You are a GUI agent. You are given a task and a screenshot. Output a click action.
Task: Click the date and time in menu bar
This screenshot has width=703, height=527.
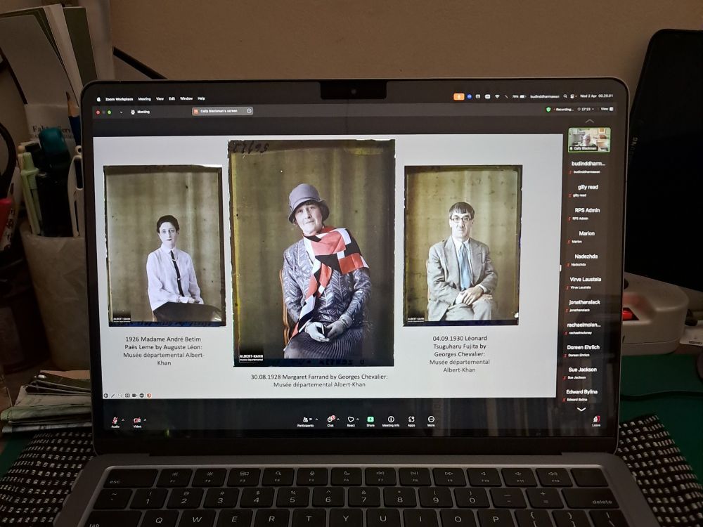(596, 96)
